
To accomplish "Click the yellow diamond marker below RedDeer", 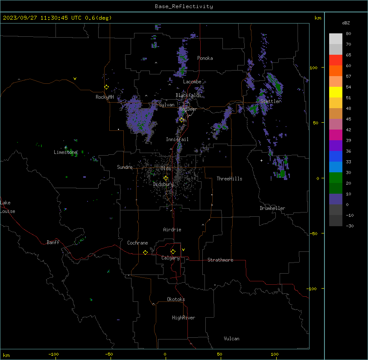I will point(181,120).
